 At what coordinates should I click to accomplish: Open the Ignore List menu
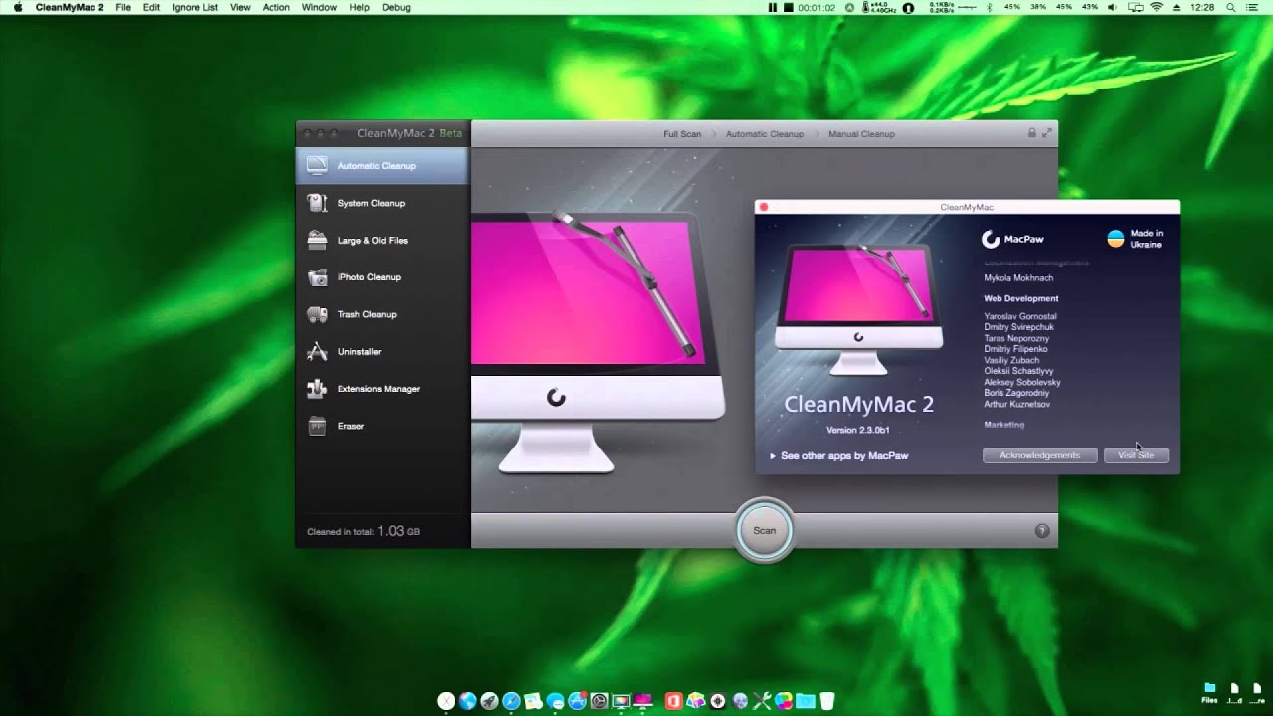point(195,7)
